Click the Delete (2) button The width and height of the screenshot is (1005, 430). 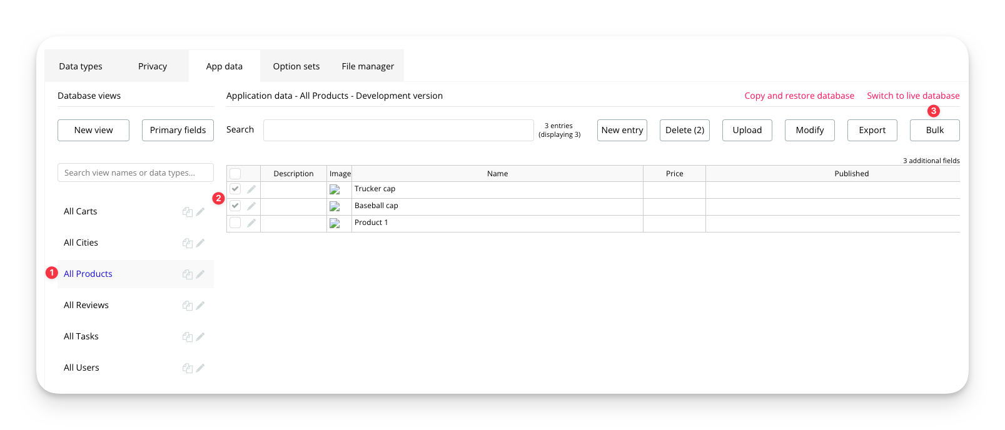coord(685,130)
